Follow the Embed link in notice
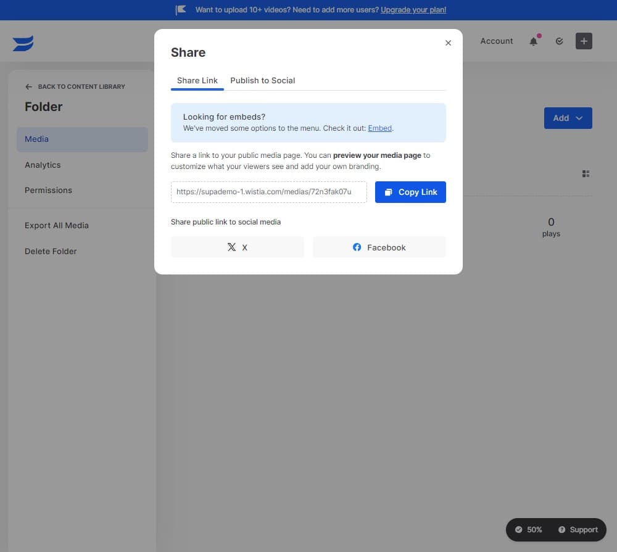Screen dimensions: 617x552 tap(379, 128)
